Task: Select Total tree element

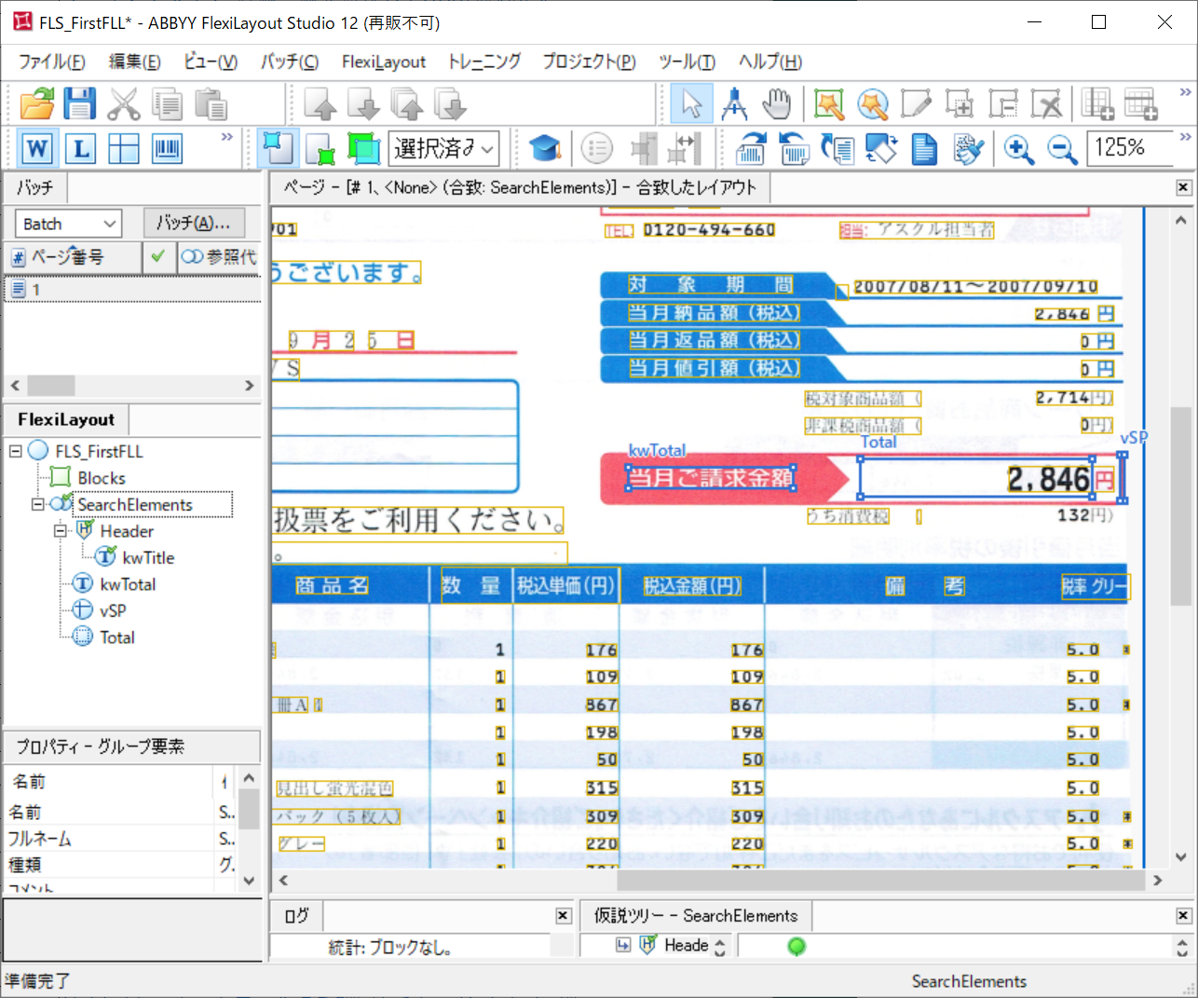Action: click(x=117, y=637)
